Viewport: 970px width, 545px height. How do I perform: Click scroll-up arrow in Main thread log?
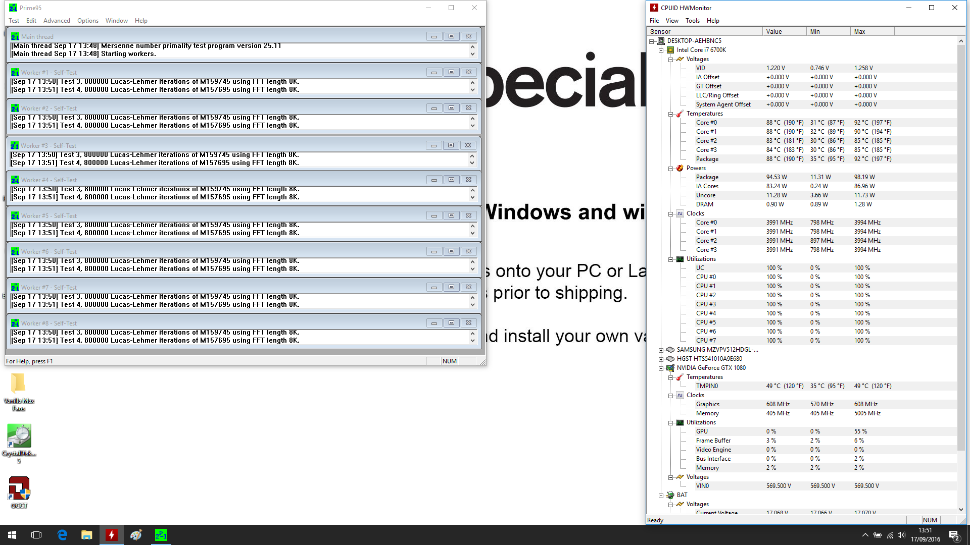pos(473,46)
